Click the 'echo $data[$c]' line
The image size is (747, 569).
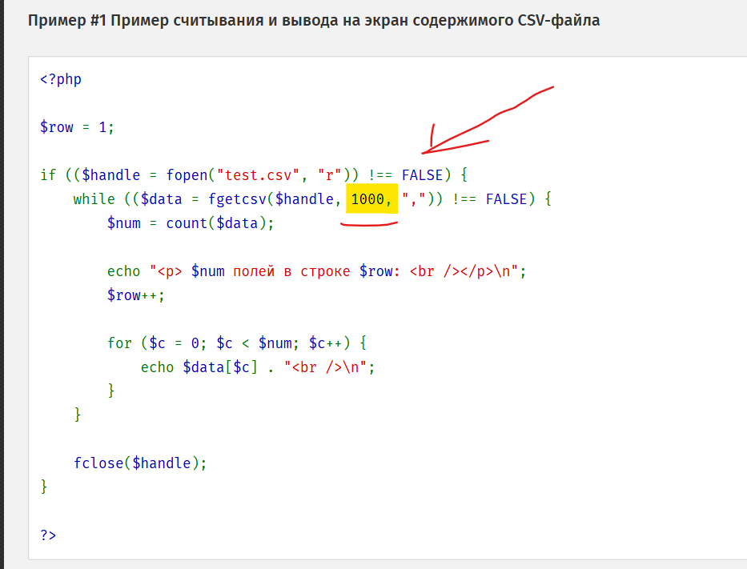pyautogui.click(x=258, y=367)
